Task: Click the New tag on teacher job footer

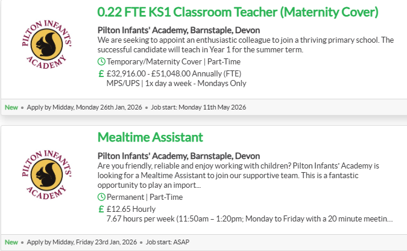Action: pos(11,107)
